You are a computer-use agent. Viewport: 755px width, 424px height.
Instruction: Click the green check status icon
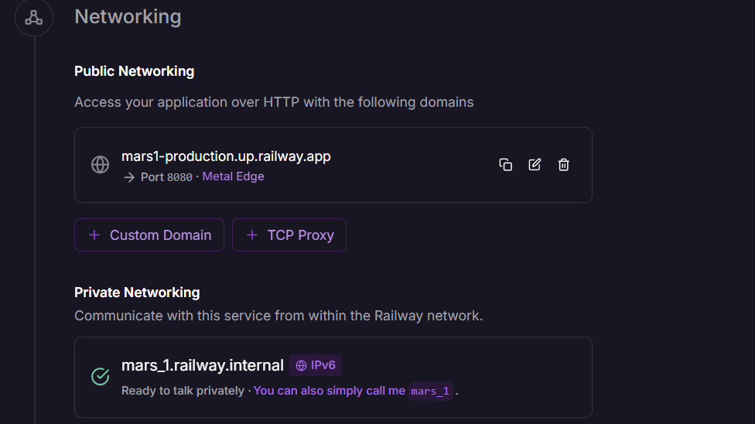coord(100,376)
